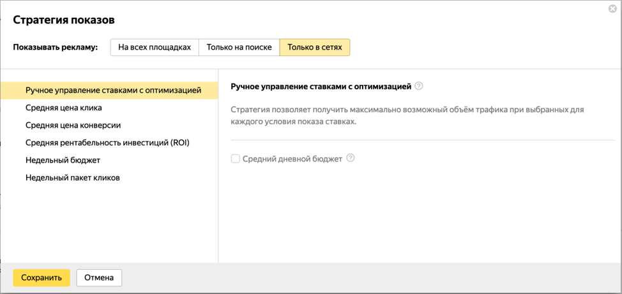Choose the Только в сетях option
This screenshot has width=622, height=294.
pyautogui.click(x=315, y=47)
